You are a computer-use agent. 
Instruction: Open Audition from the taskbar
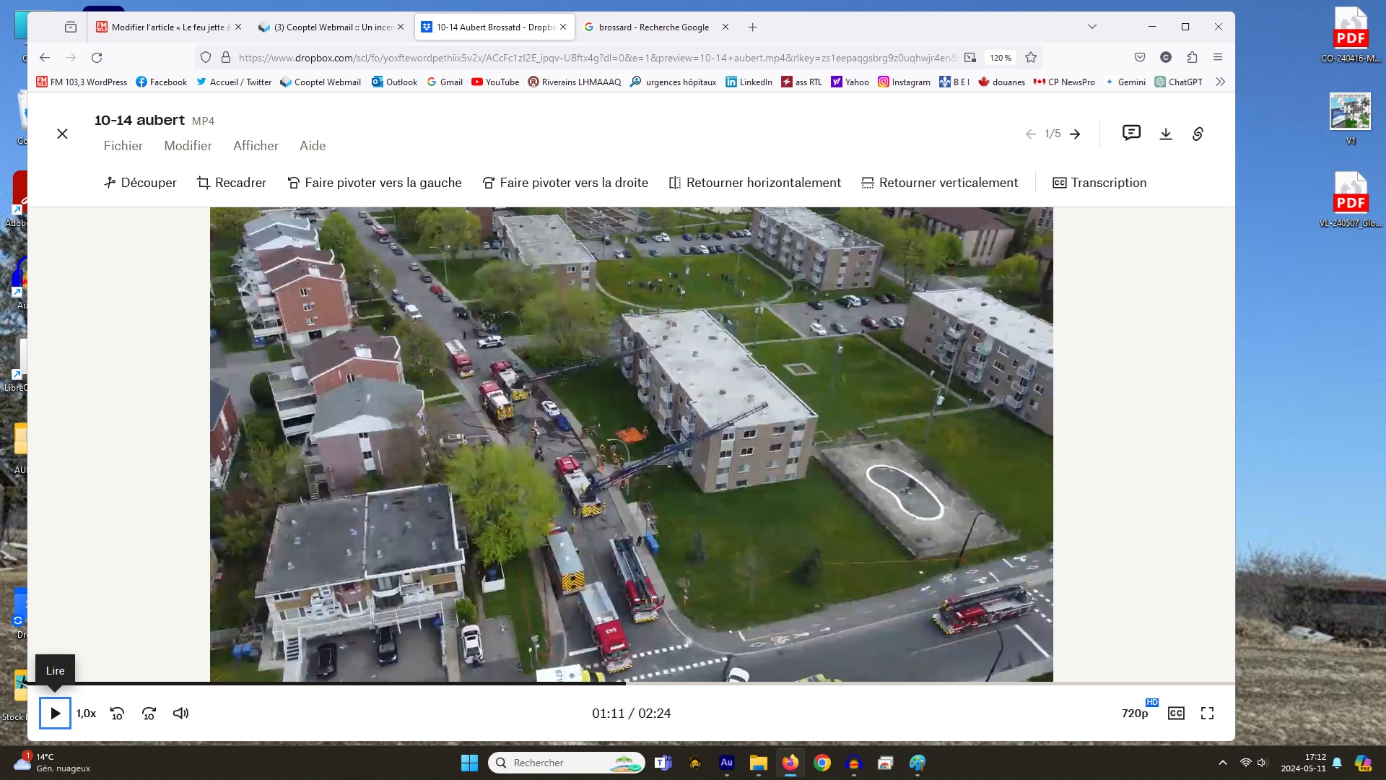tap(726, 763)
